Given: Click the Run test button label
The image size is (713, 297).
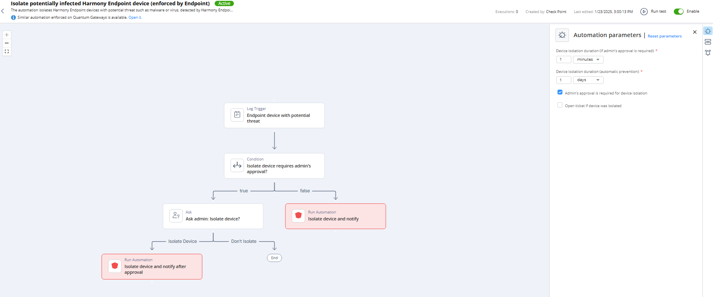Looking at the screenshot, I should tap(658, 11).
